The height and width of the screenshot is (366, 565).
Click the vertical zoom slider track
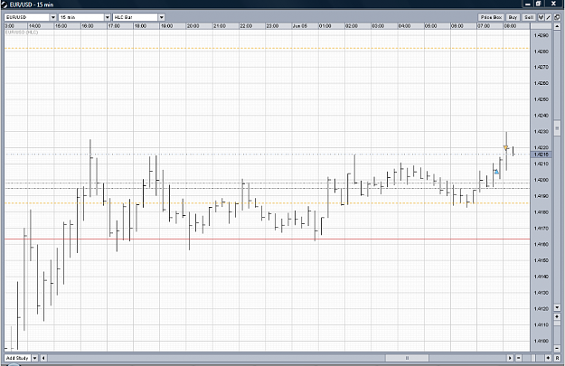point(557,333)
